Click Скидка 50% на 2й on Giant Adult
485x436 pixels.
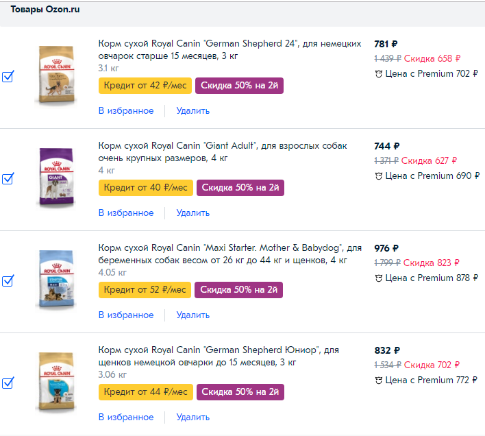click(x=240, y=188)
